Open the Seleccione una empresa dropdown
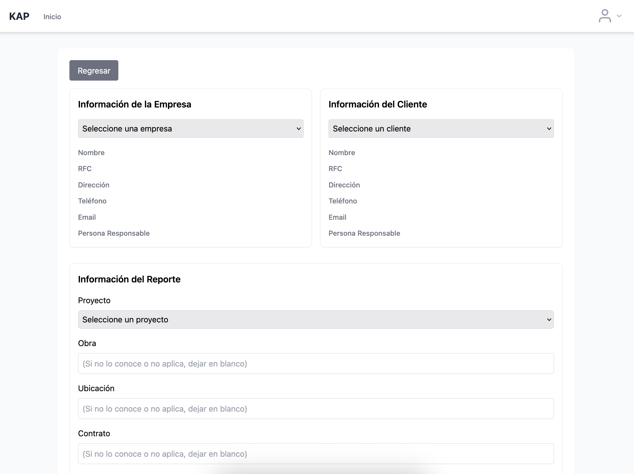This screenshot has height=474, width=634. click(x=191, y=129)
